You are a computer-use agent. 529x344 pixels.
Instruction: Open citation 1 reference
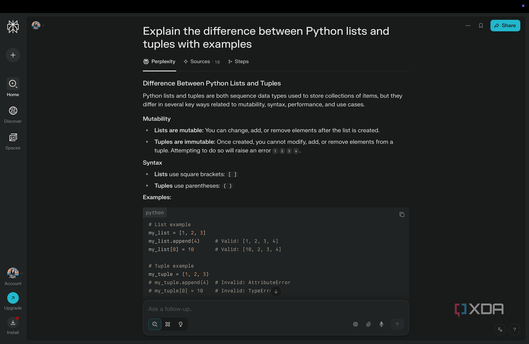[x=275, y=151]
